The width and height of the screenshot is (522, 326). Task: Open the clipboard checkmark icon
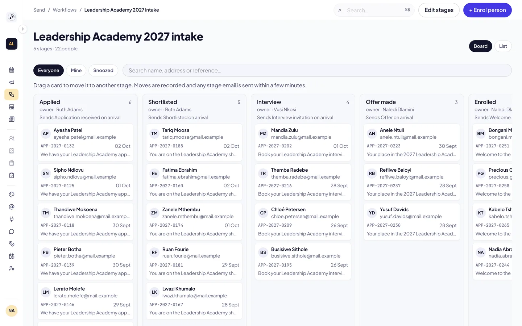click(12, 175)
